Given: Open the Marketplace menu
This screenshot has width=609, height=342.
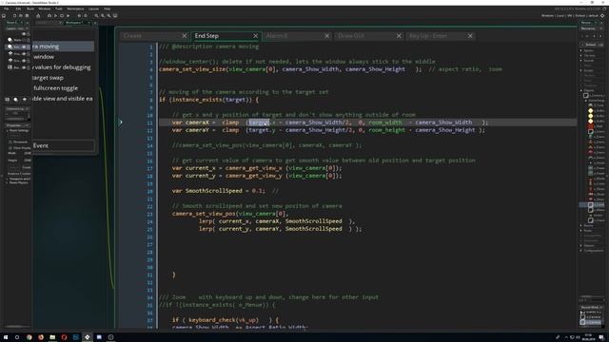Looking at the screenshot, I should click(75, 9).
